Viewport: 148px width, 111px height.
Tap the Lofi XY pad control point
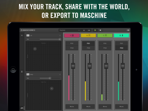pos(35,49)
